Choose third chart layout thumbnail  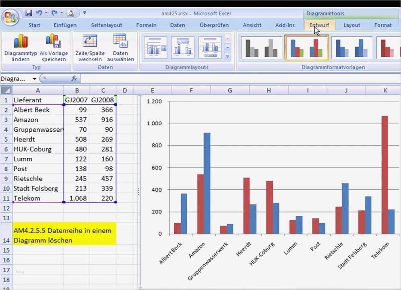click(x=210, y=48)
